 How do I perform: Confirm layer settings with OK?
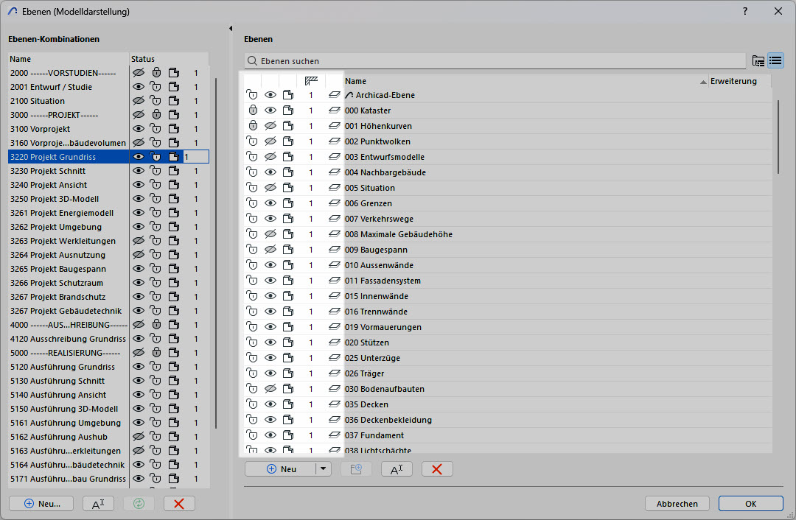click(x=751, y=504)
